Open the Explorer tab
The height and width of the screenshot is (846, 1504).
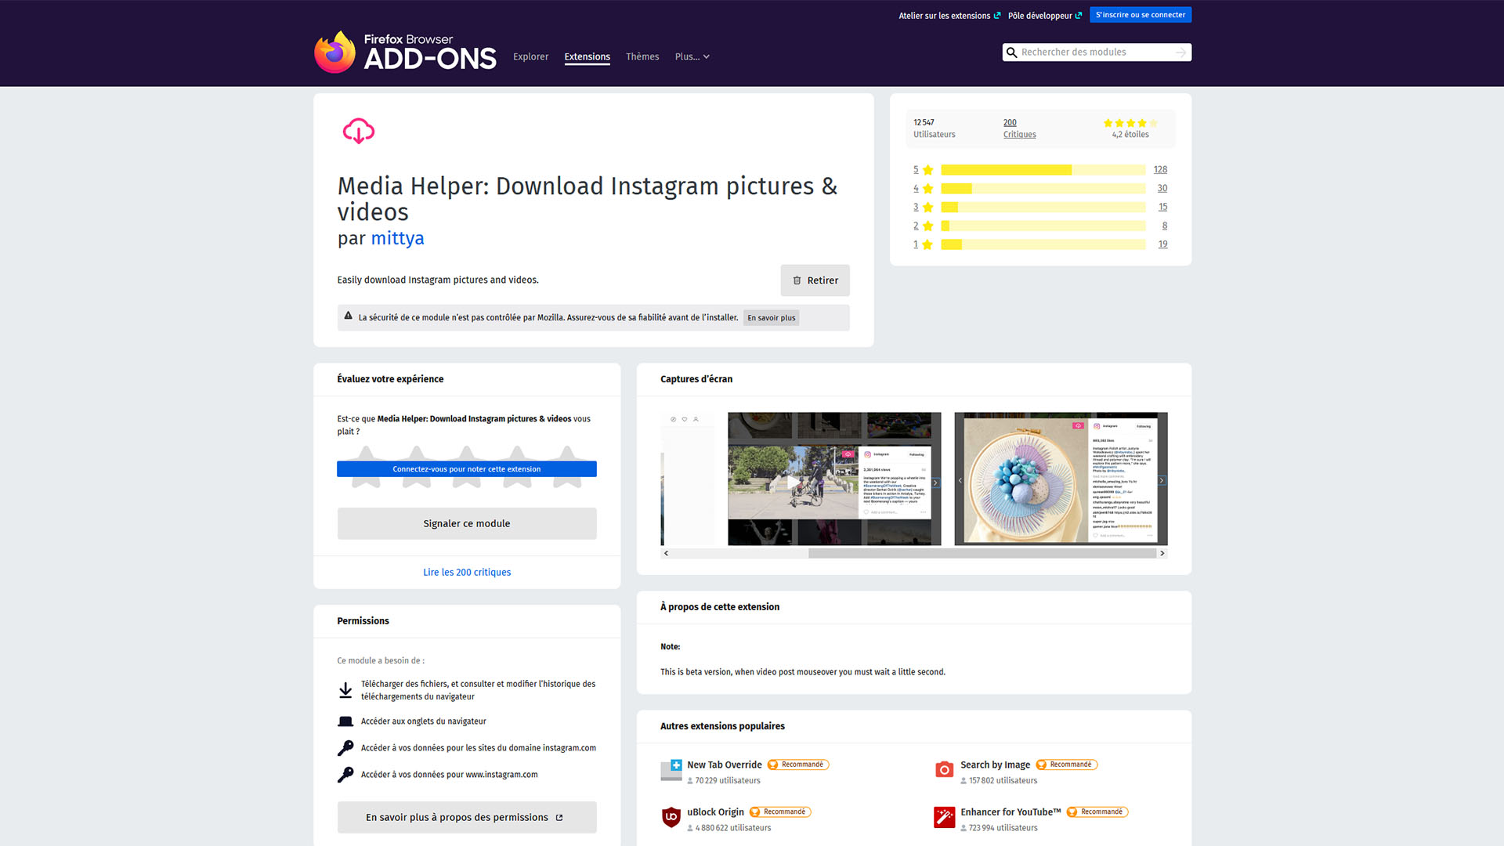(x=530, y=56)
